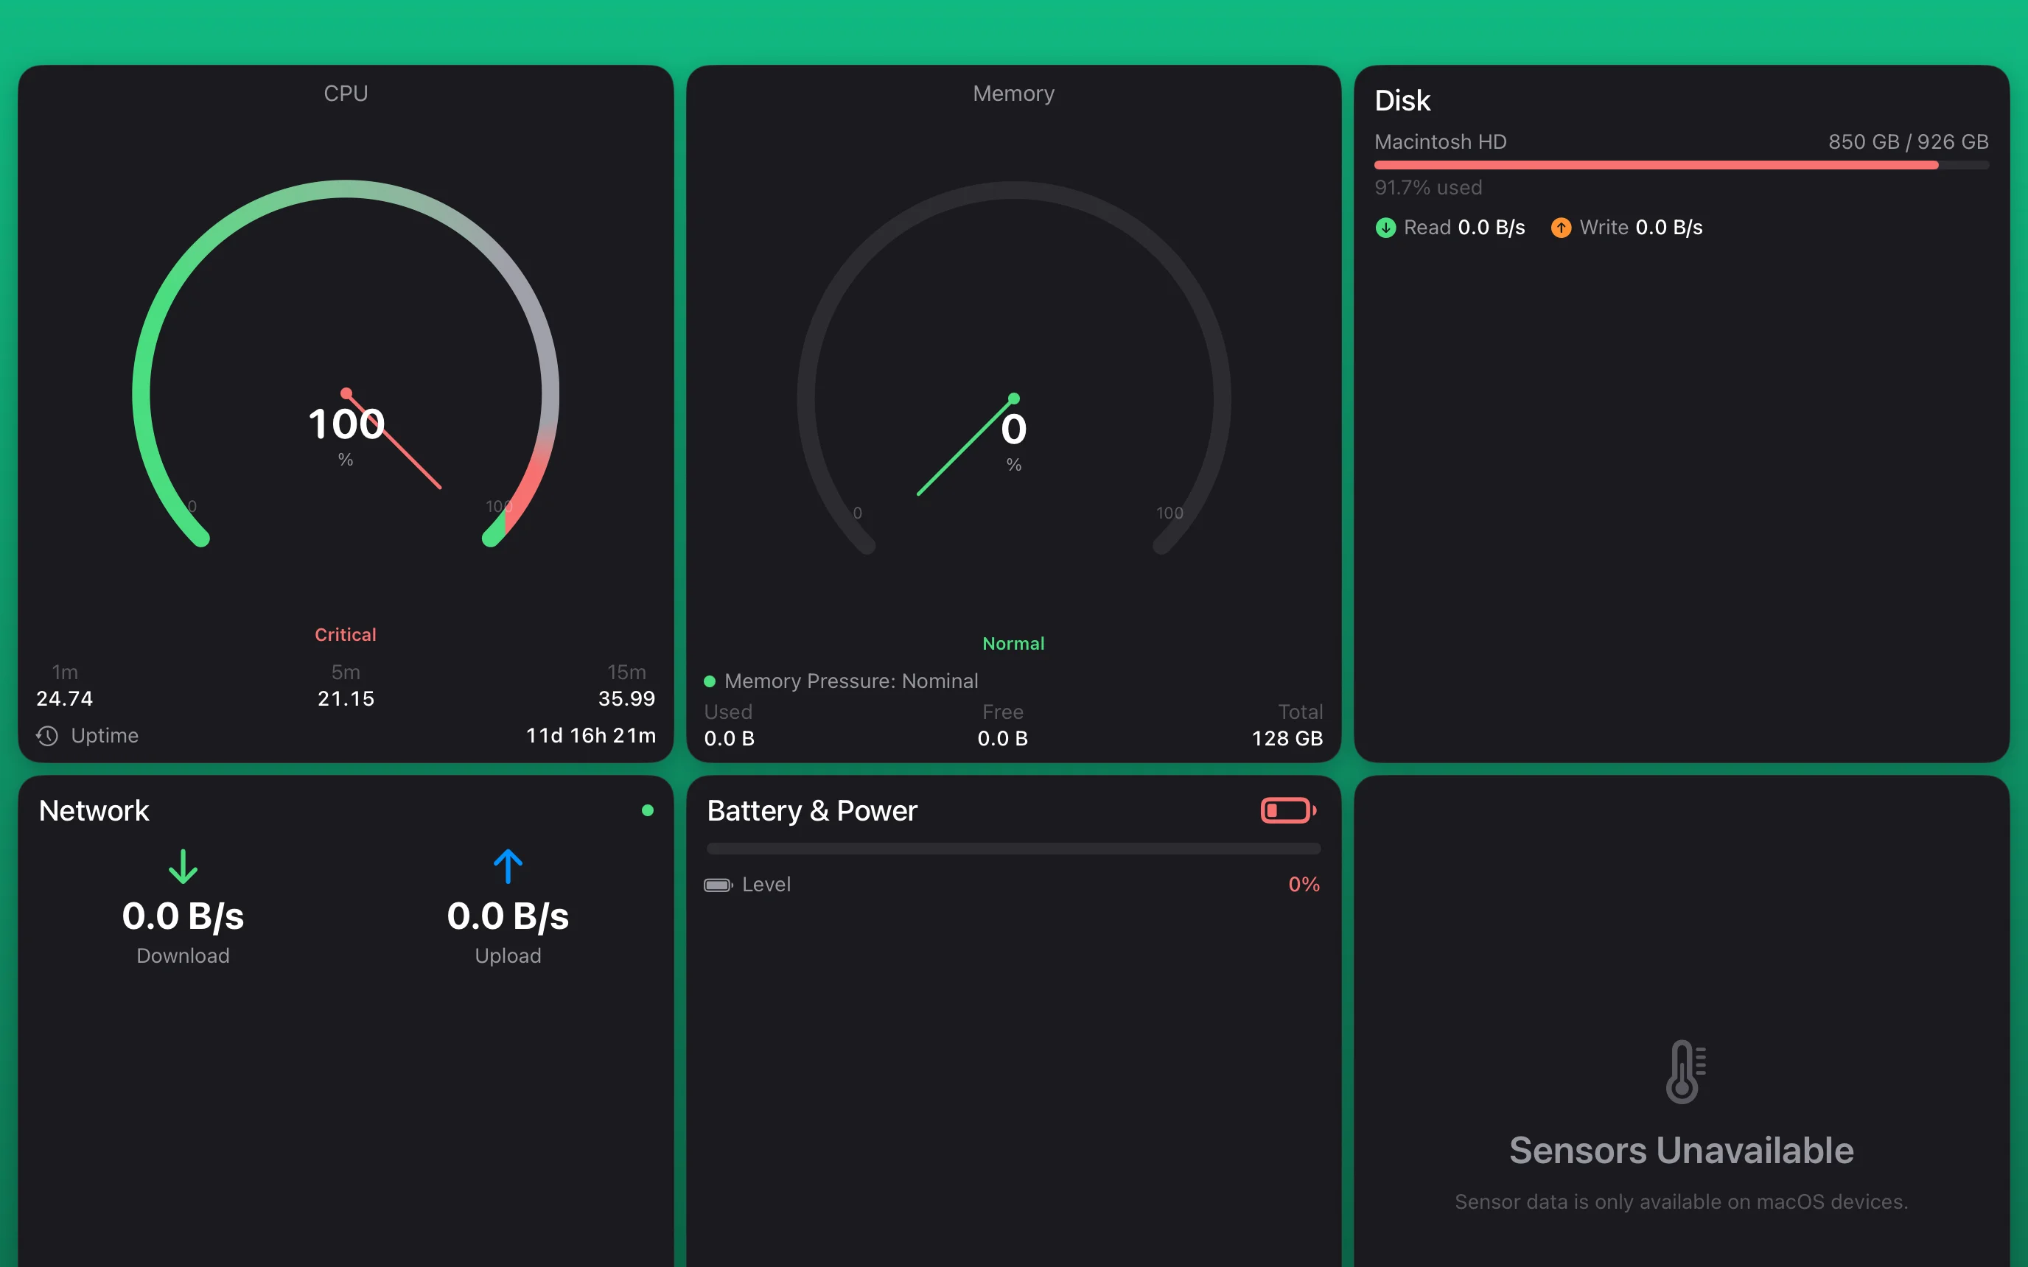Click the Download speed 0.0 B/s
The image size is (2028, 1267).
(183, 916)
